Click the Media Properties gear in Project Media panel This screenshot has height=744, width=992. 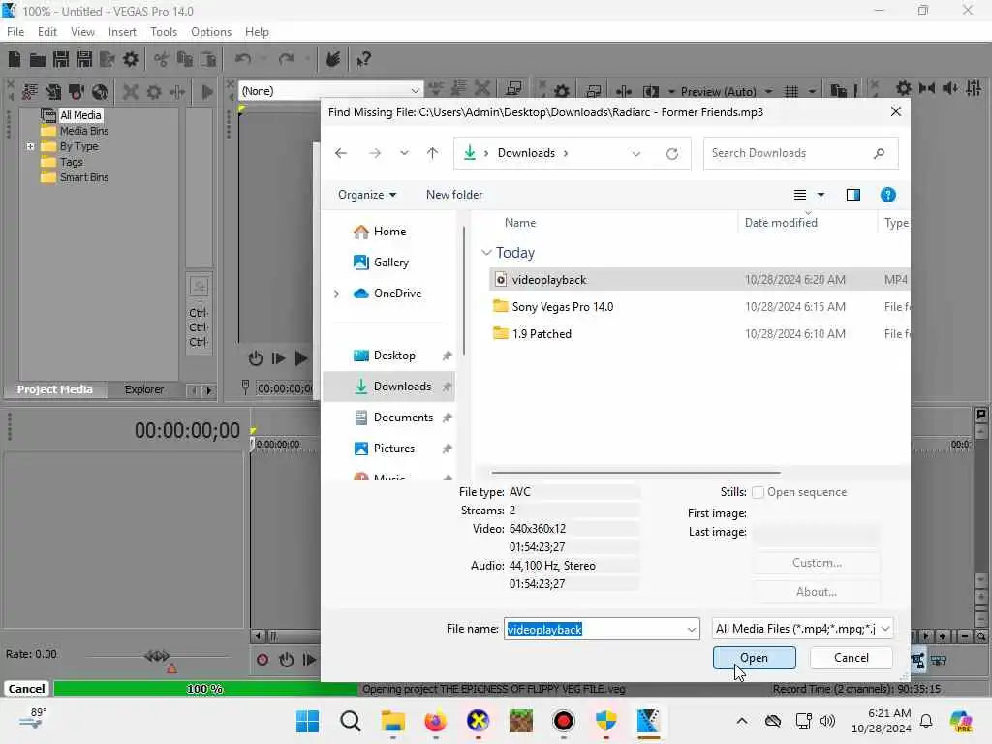(154, 92)
